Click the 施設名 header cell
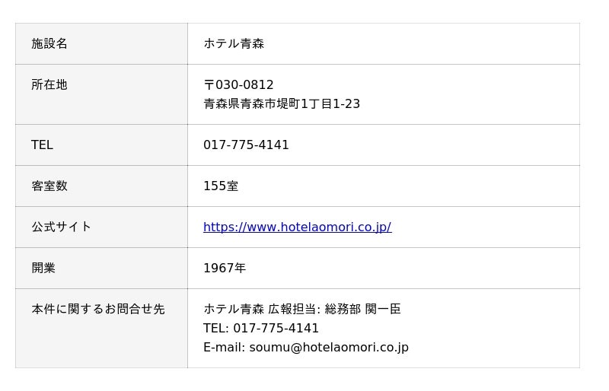Screen dimensions: 609x391 [x=49, y=43]
